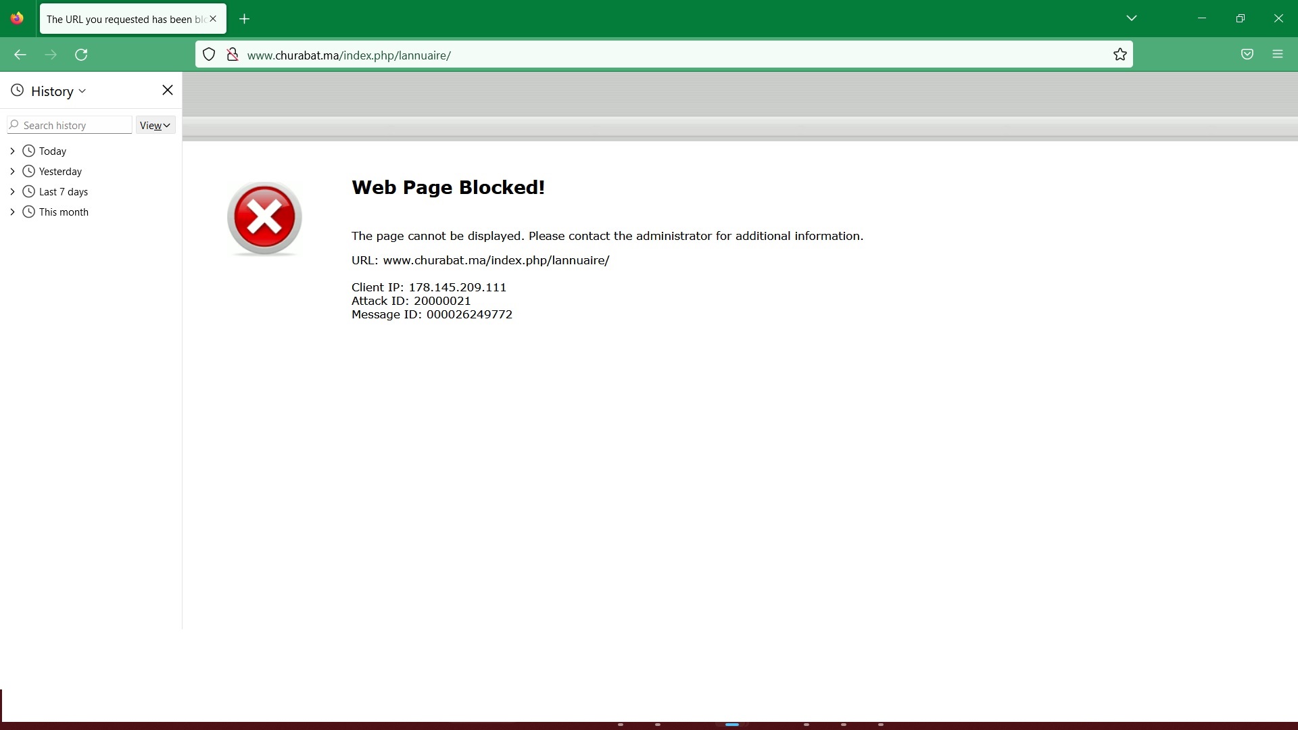Reload the blocked page
The width and height of the screenshot is (1298, 730).
click(81, 55)
